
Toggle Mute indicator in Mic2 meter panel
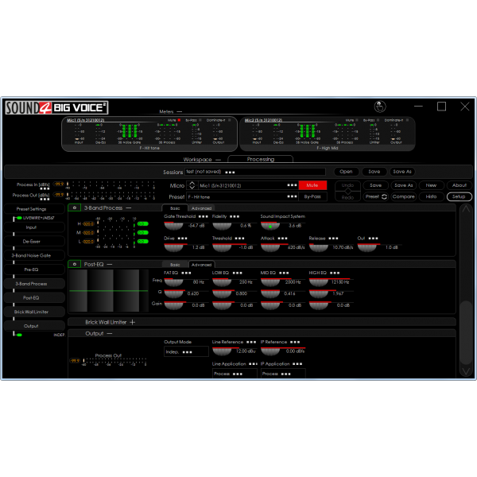pos(357,120)
